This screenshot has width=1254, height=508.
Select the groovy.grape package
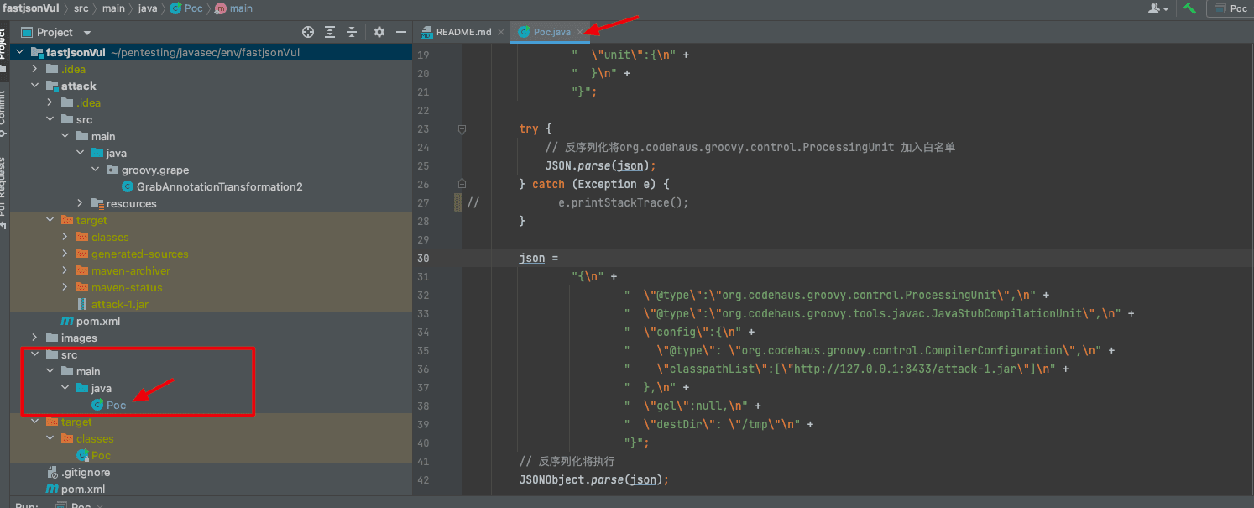(155, 170)
